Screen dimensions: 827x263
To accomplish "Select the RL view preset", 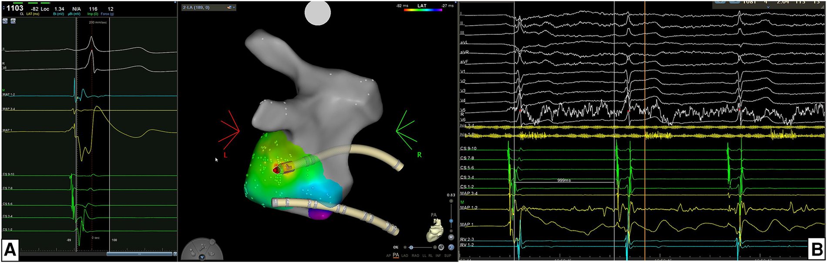I will 431,256.
